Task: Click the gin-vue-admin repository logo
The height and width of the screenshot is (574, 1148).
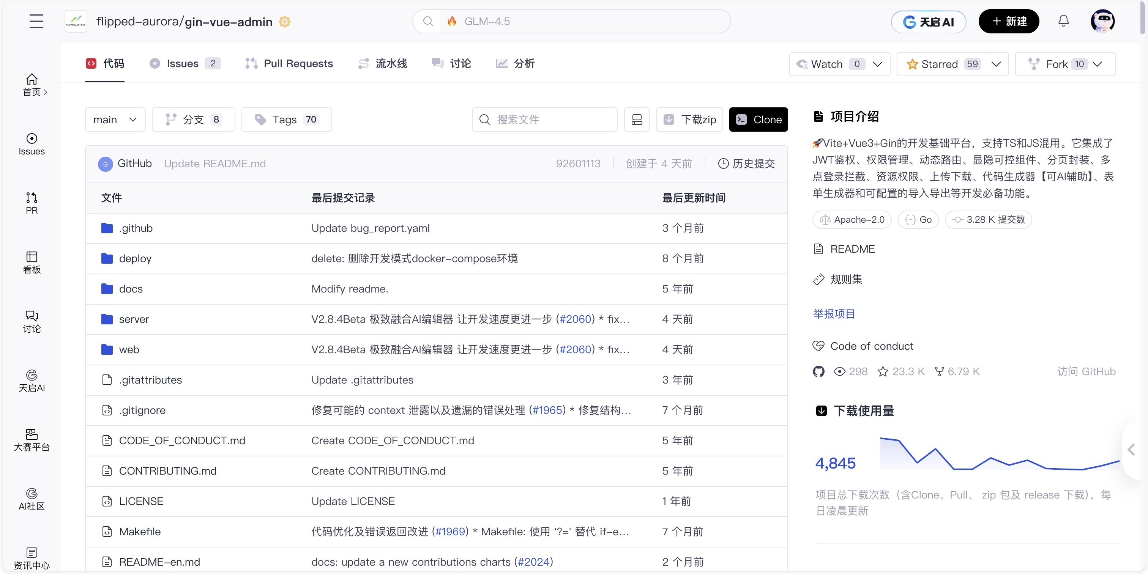Action: (76, 21)
